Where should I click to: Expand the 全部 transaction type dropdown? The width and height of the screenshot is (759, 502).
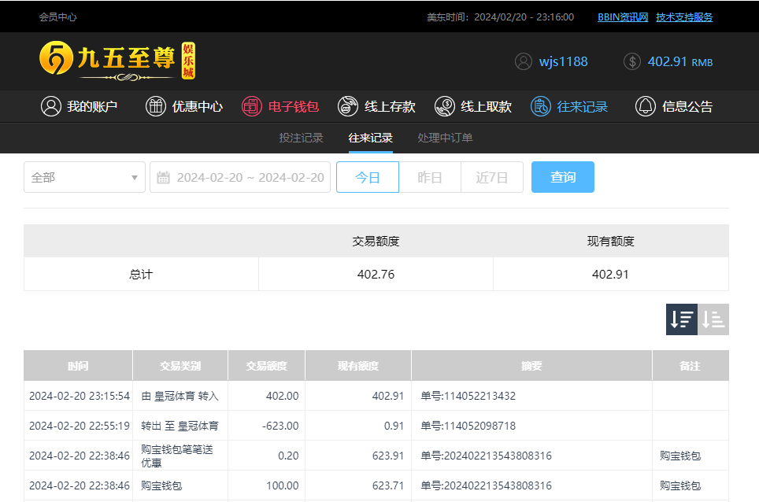pyautogui.click(x=84, y=177)
